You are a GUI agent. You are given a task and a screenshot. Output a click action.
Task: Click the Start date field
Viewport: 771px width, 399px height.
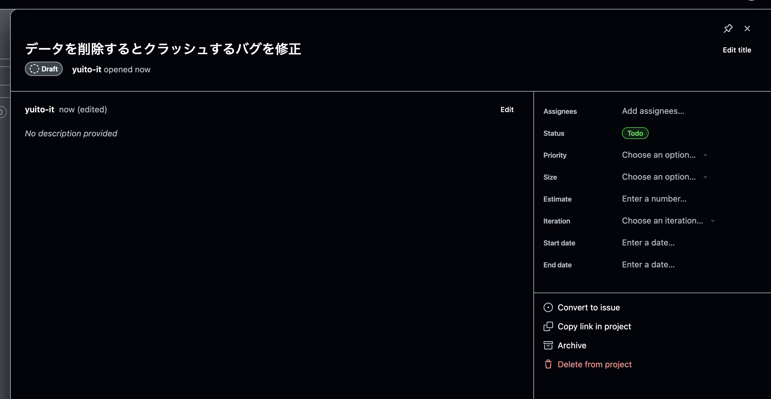(648, 242)
